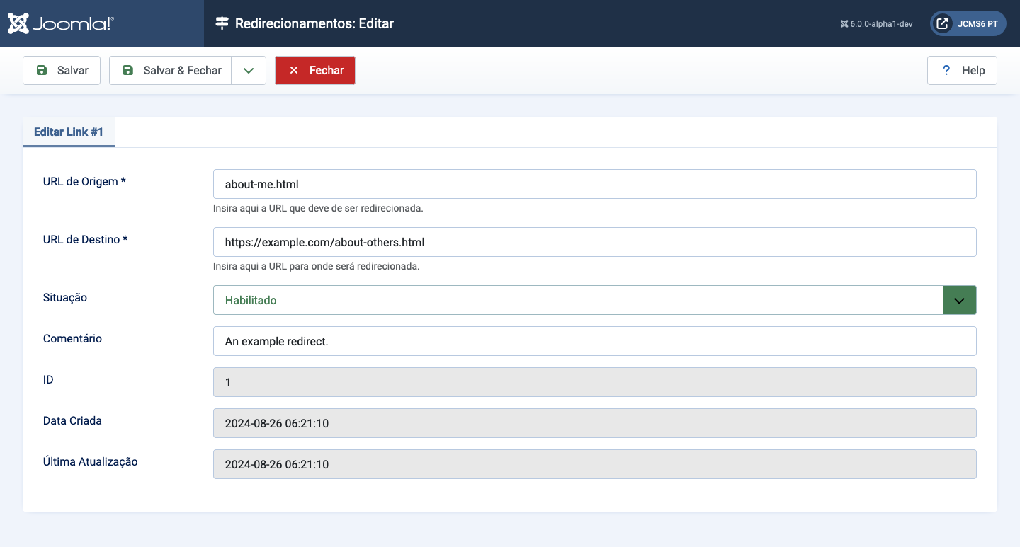1020x547 pixels.
Task: Click the read-only ID field
Action: 594,382
